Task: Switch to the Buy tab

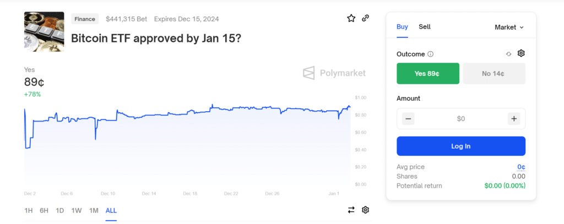Action: point(402,26)
